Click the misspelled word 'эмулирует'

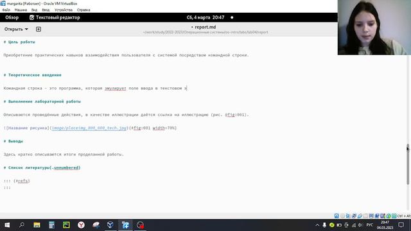click(116, 89)
